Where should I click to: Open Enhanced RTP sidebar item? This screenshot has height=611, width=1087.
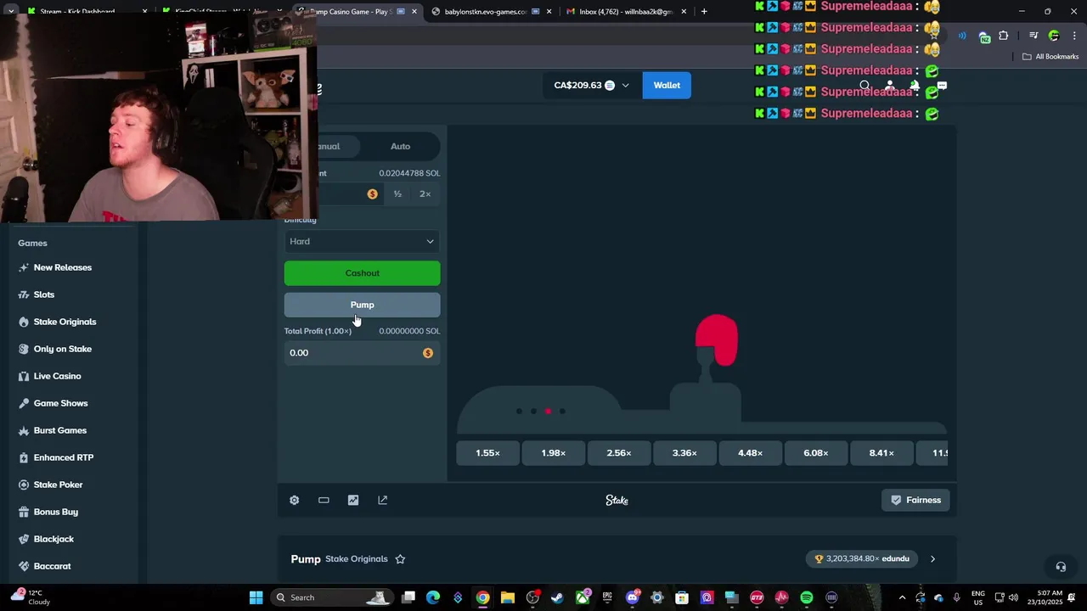64,458
